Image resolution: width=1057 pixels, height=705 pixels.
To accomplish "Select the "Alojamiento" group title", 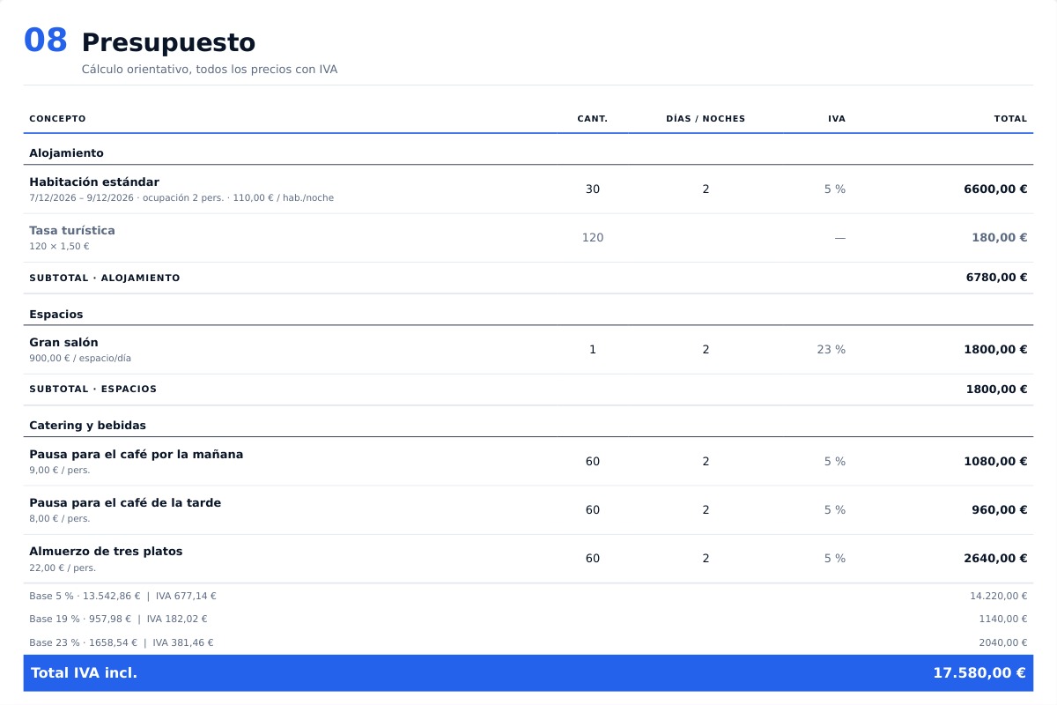I will (66, 153).
